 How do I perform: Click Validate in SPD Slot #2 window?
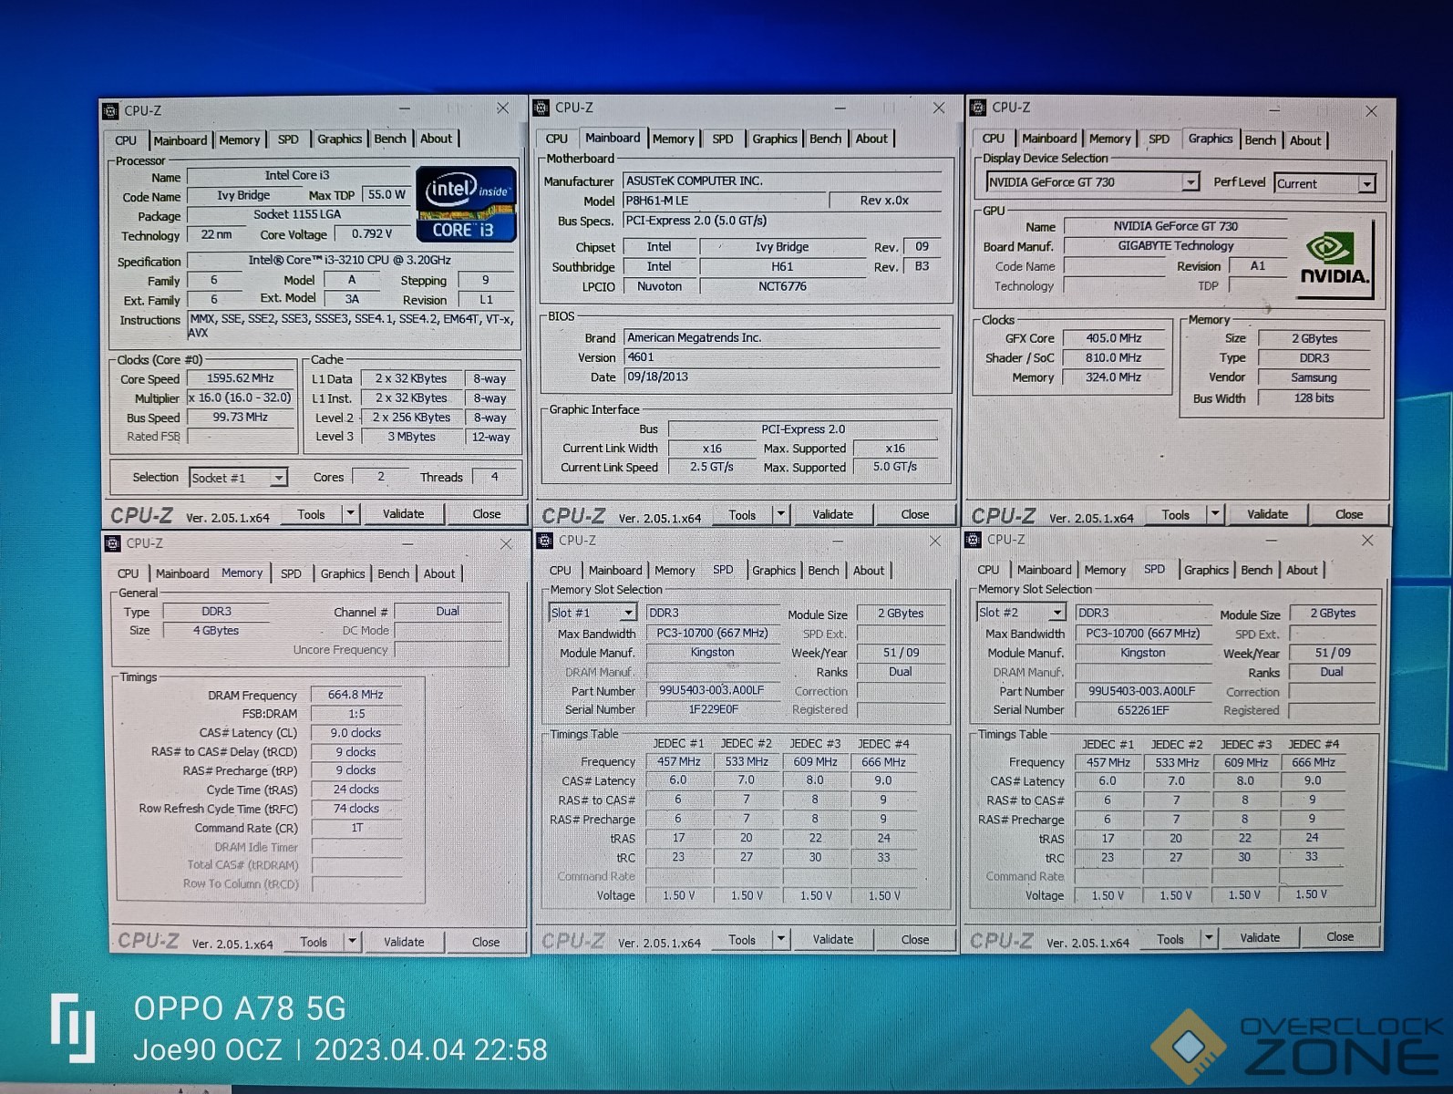1260,937
